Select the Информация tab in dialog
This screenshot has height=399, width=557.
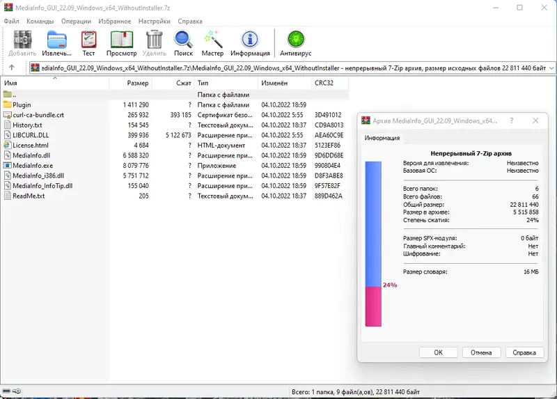(x=382, y=138)
